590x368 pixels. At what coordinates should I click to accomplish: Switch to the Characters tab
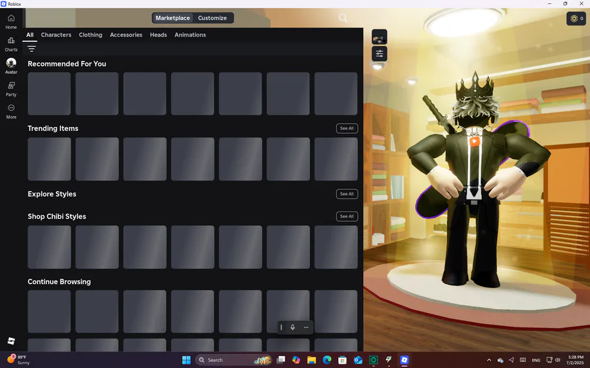(56, 35)
